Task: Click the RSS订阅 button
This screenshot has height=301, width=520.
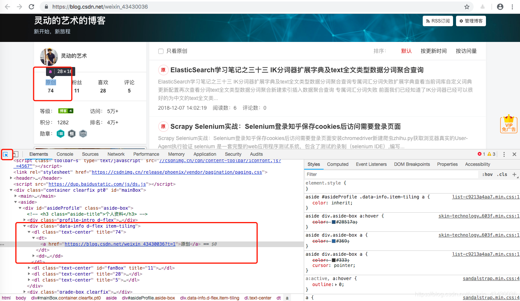Action: [438, 21]
